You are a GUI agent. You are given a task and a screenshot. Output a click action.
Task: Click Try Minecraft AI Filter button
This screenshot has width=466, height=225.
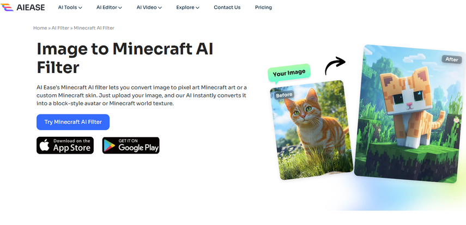[x=73, y=122]
